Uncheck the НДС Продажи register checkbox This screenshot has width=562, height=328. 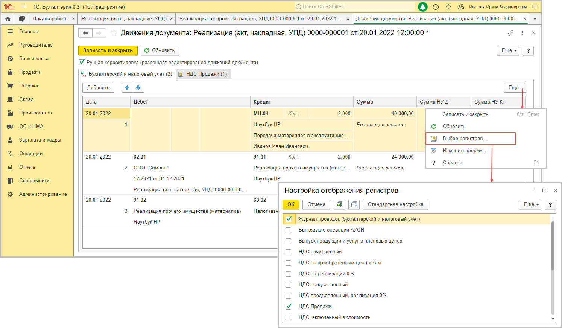289,307
